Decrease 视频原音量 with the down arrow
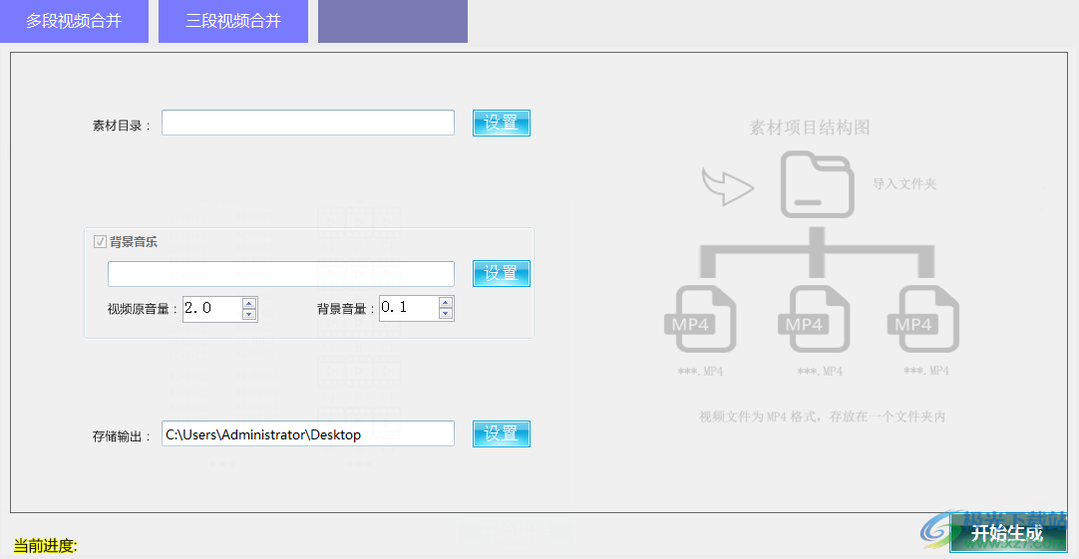 click(x=249, y=314)
